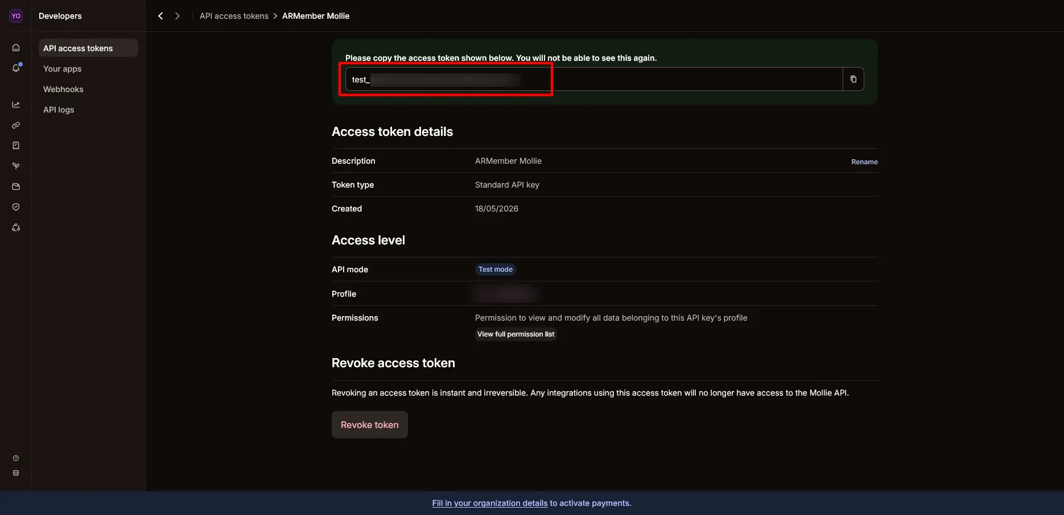Click the Access token details heading
The image size is (1064, 515).
tap(393, 131)
